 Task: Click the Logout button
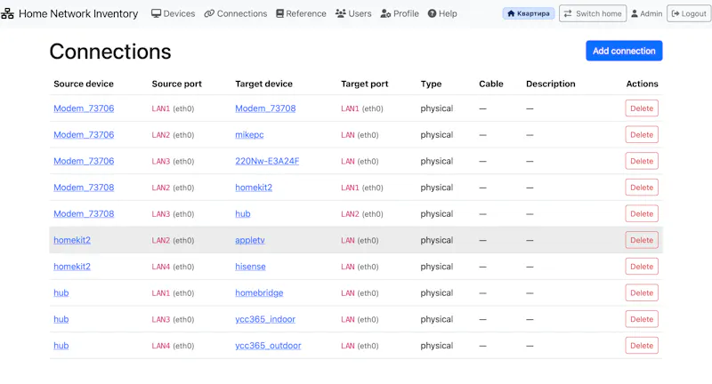pyautogui.click(x=689, y=13)
